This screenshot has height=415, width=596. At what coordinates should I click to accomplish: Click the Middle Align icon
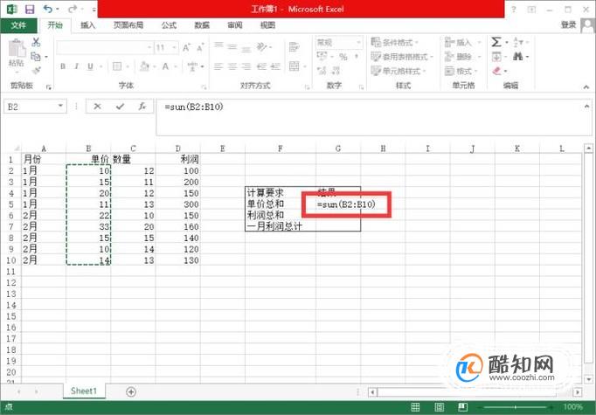point(232,47)
